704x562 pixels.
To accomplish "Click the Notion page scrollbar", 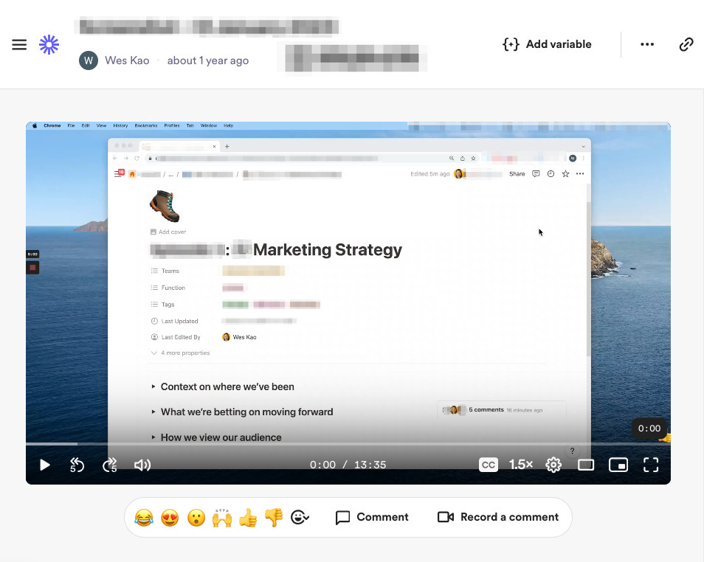I will click(589, 278).
